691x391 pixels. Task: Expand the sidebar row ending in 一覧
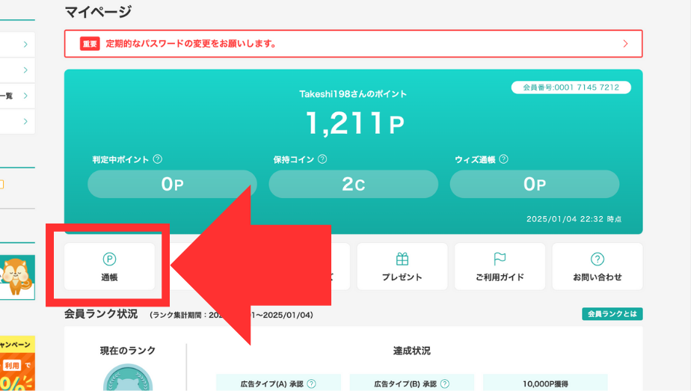click(25, 96)
